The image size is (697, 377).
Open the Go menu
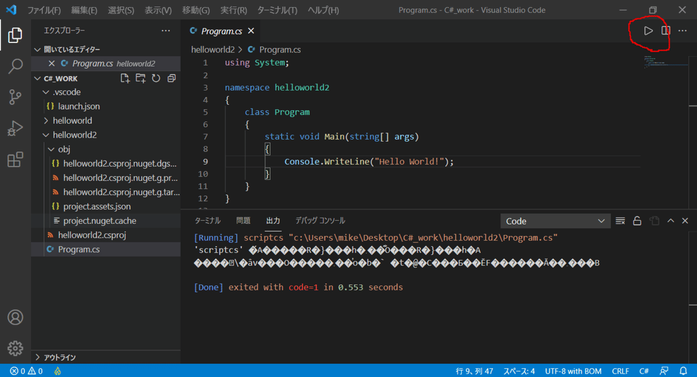pyautogui.click(x=196, y=10)
